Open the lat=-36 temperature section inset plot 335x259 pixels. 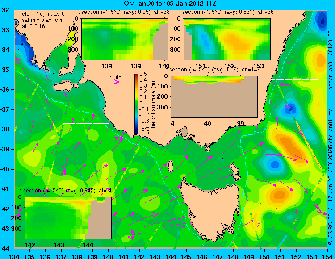(227, 39)
